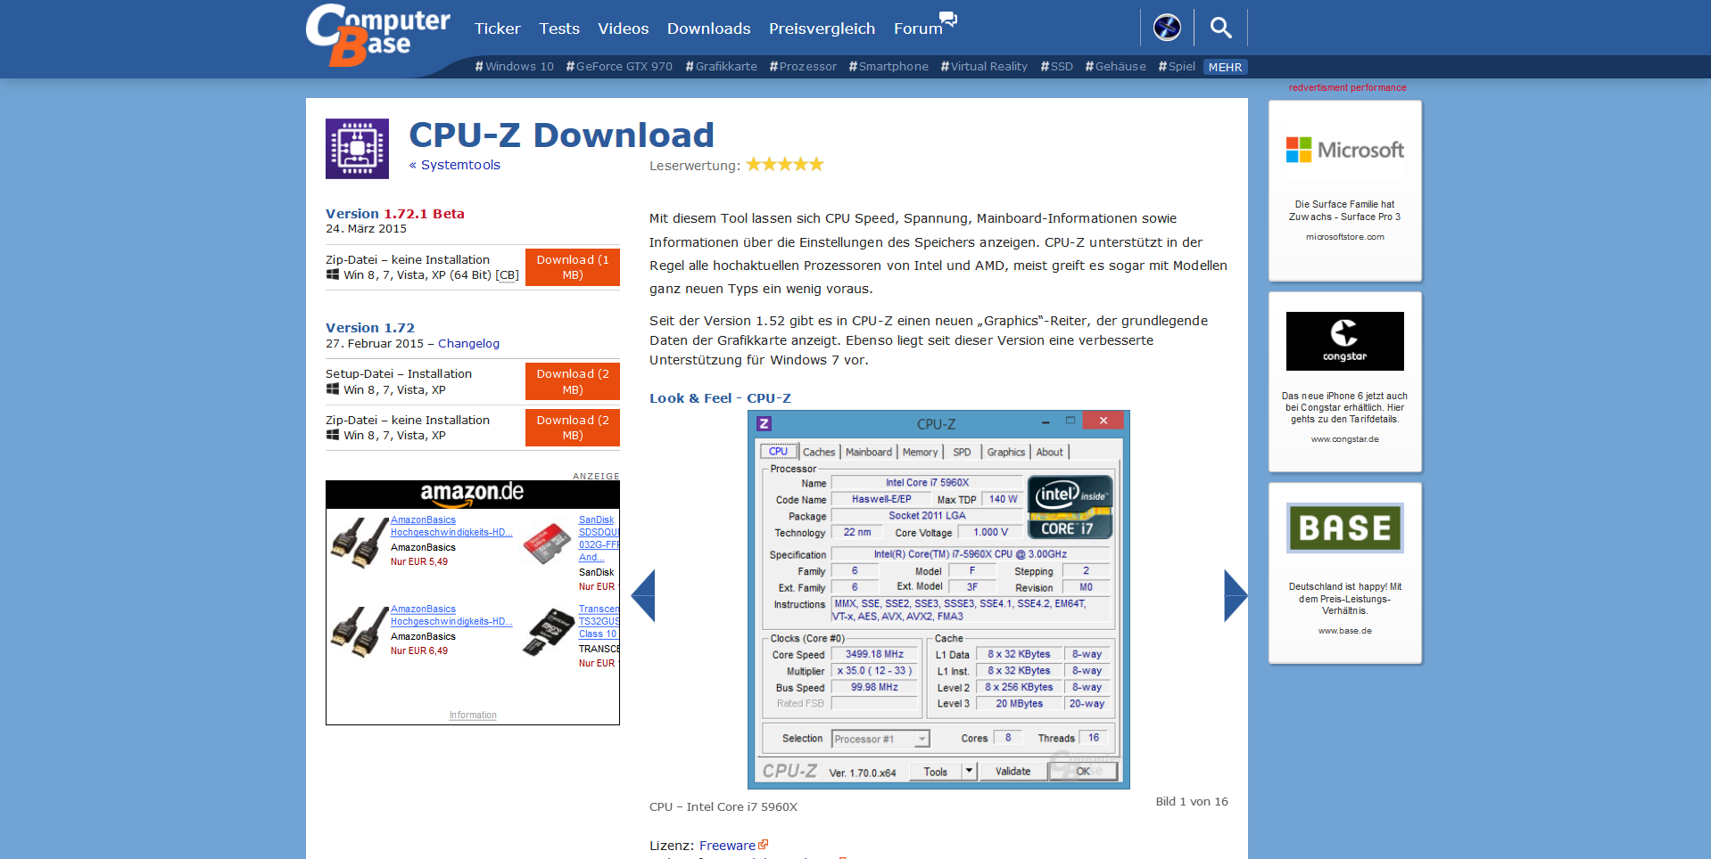Click the 'Bild 1 von 16' counter
The height and width of the screenshot is (859, 1711).
pyautogui.click(x=1192, y=802)
